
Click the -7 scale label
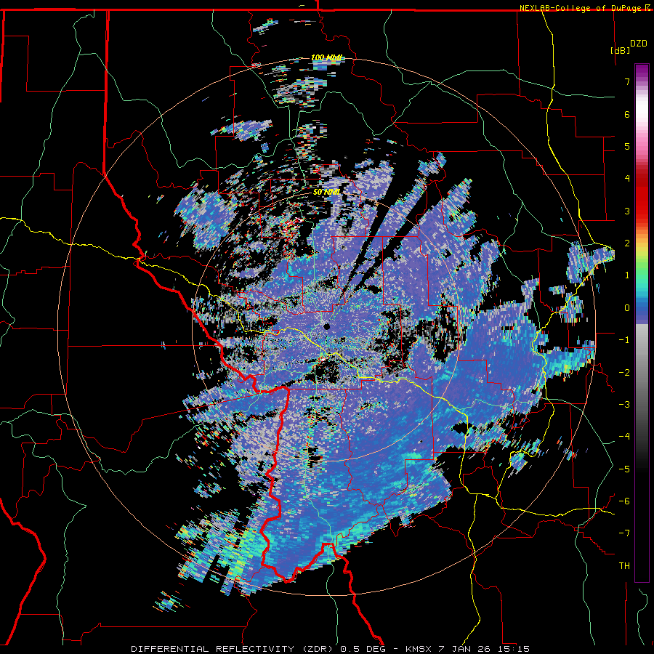(x=624, y=533)
